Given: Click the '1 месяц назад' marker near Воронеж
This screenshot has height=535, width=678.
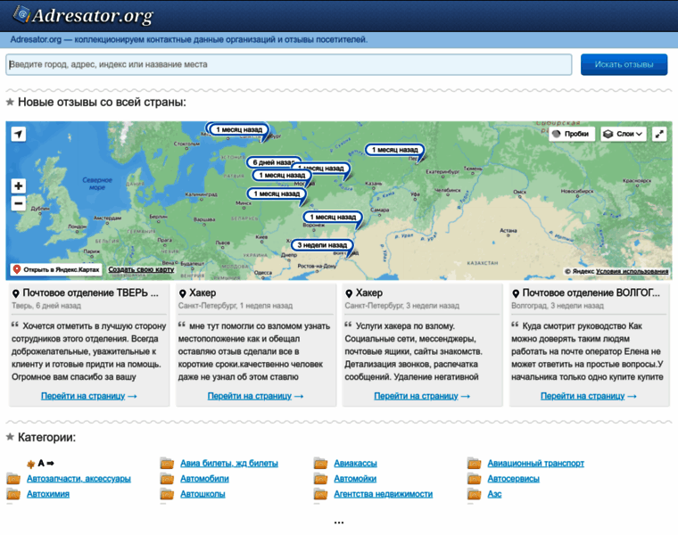Looking at the screenshot, I should pos(333,217).
